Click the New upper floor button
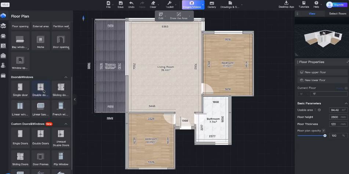The image size is (349, 174). (x=322, y=72)
